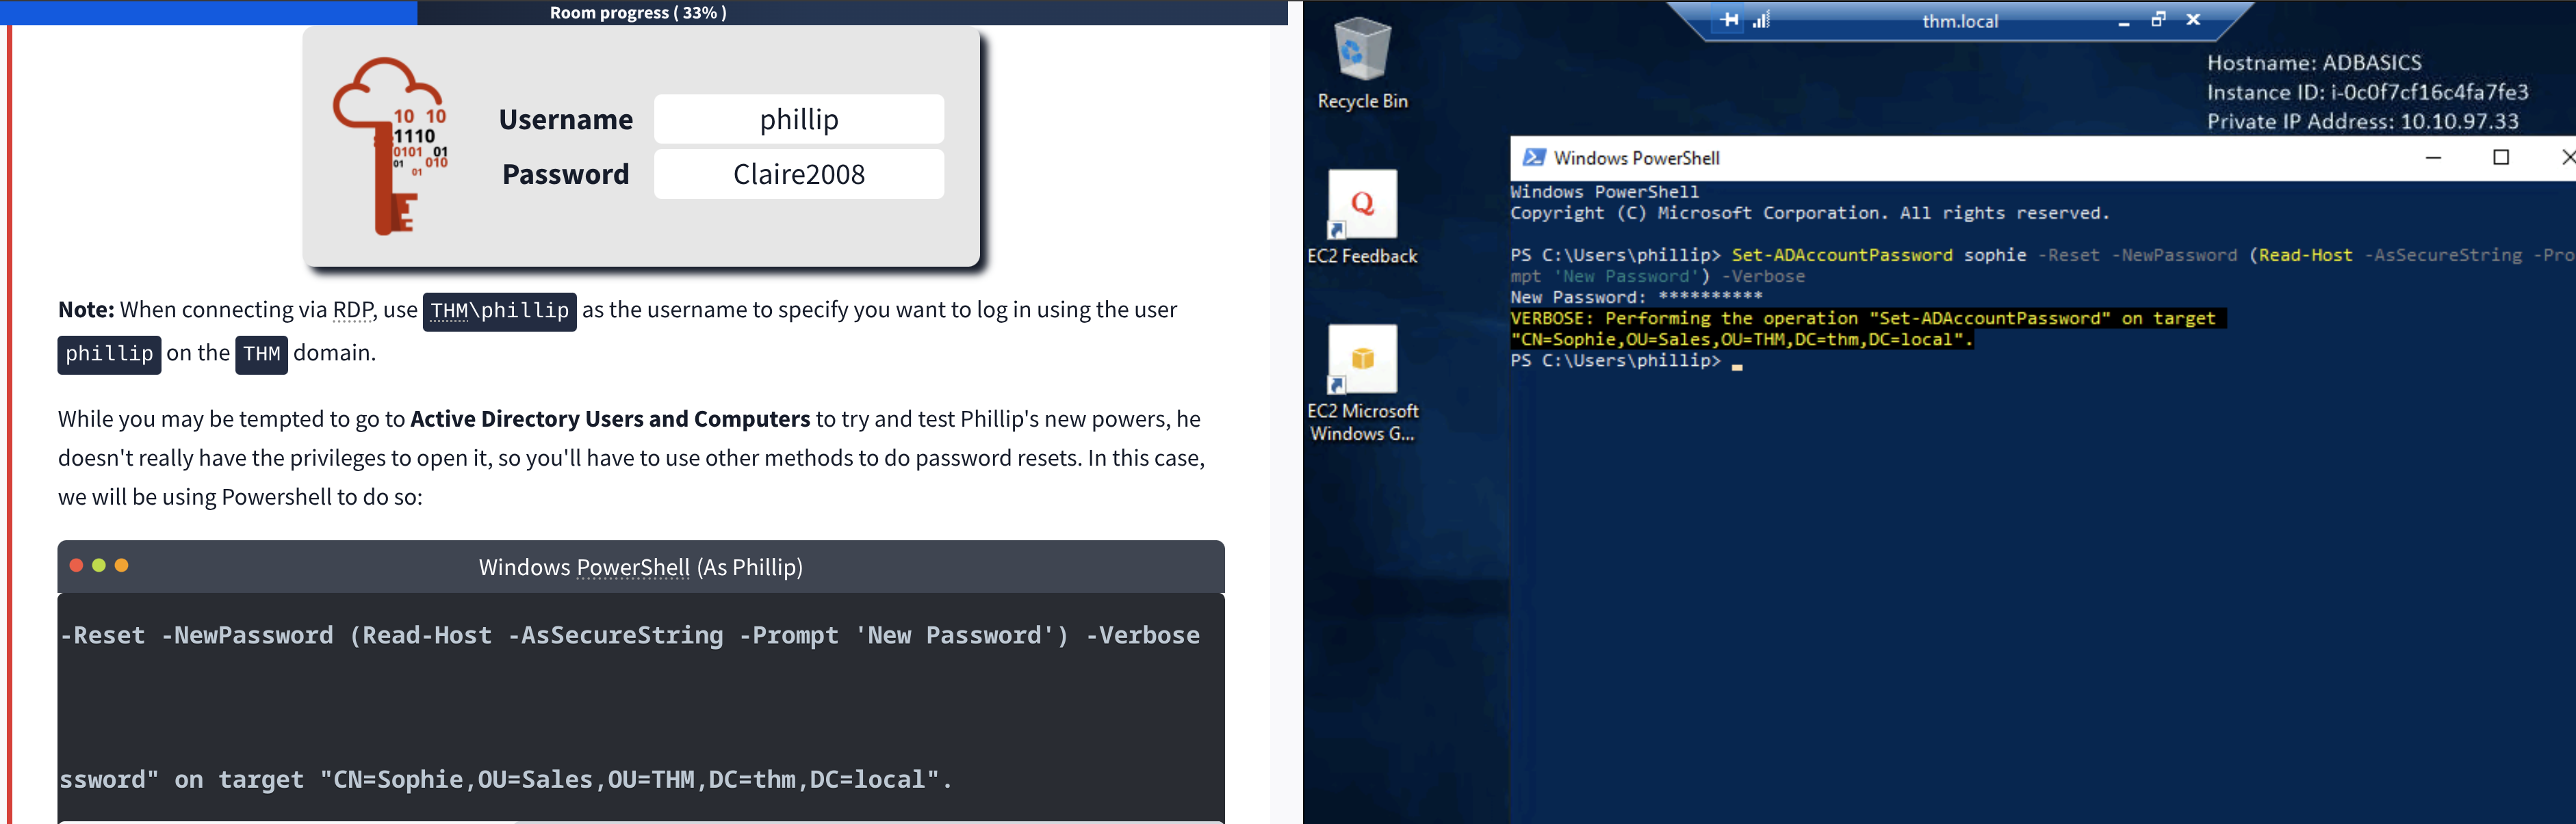The image size is (2576, 824).
Task: Click 'Active Directory Users and Computers' text
Action: click(x=610, y=419)
